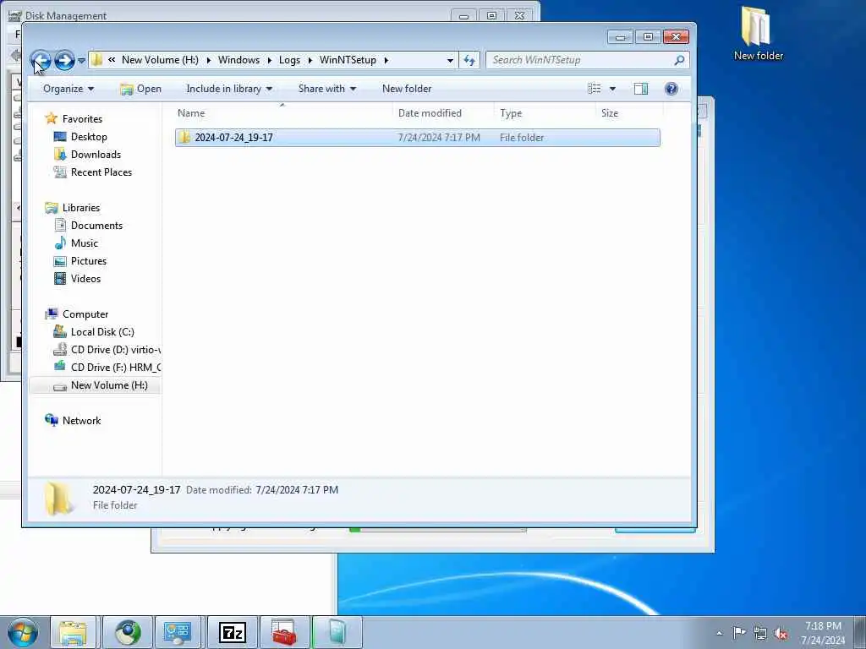The height and width of the screenshot is (649, 866).
Task: Click the Forward navigation arrow
Action: (x=64, y=60)
